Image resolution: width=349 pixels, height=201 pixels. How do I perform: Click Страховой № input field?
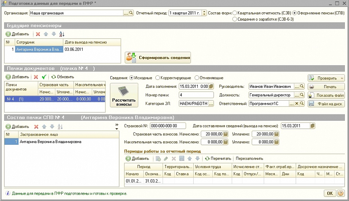click(168, 126)
